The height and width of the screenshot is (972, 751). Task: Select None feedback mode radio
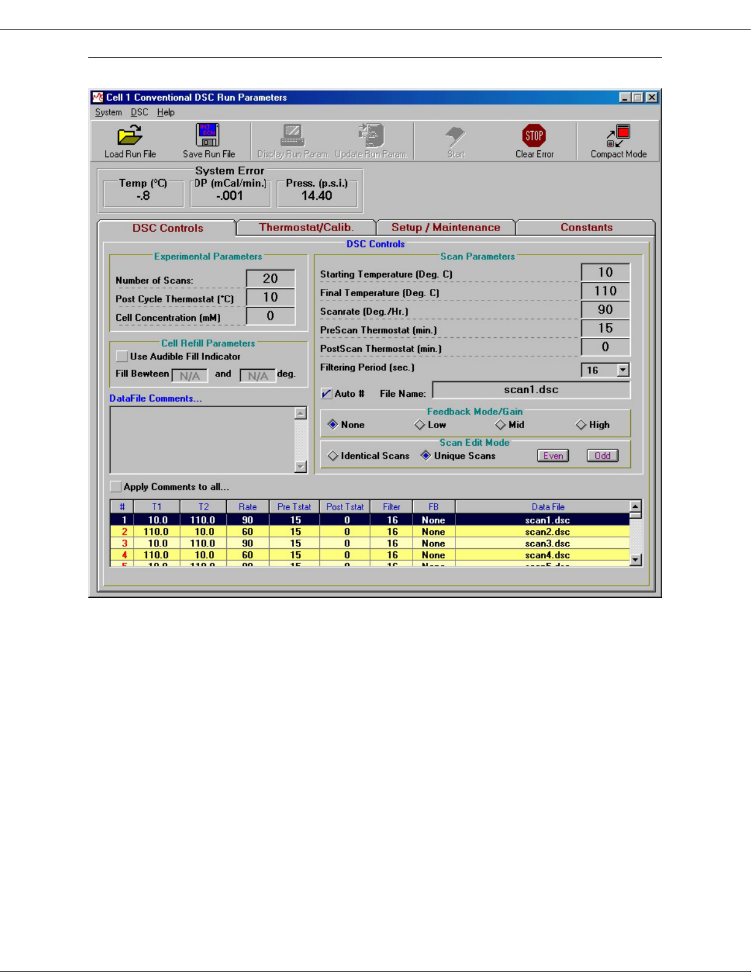pos(333,424)
